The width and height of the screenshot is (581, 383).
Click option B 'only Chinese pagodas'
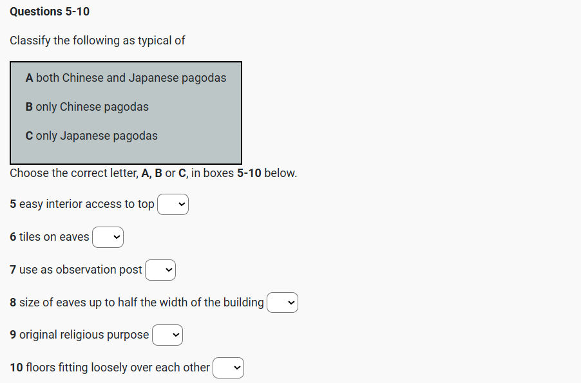(88, 107)
